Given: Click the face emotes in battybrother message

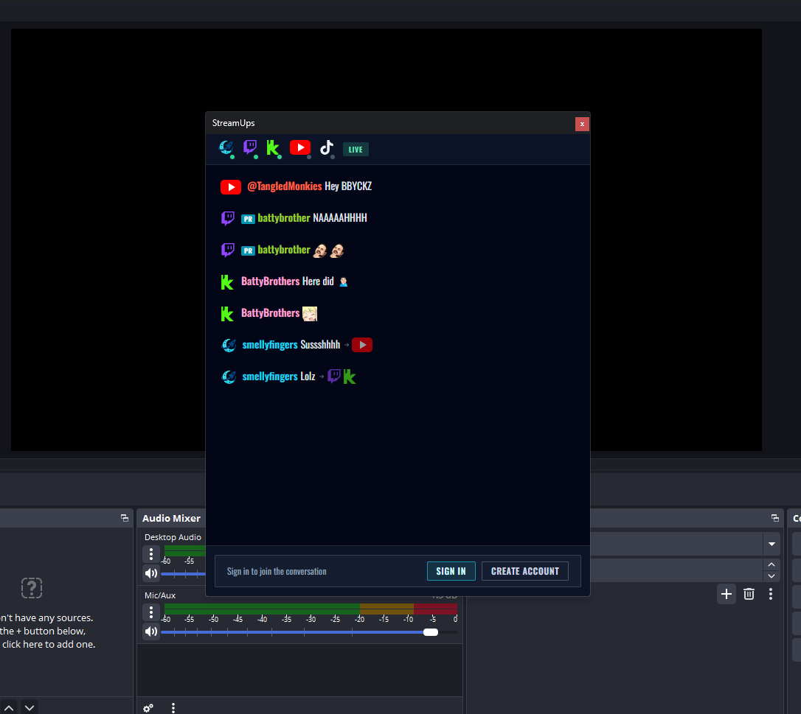Looking at the screenshot, I should coord(328,251).
